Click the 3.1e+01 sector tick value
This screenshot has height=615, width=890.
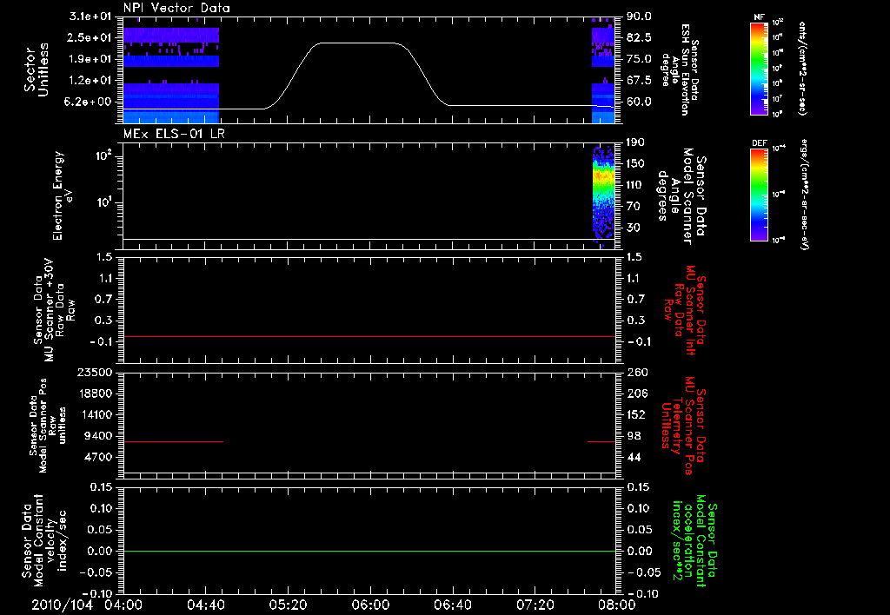point(90,16)
